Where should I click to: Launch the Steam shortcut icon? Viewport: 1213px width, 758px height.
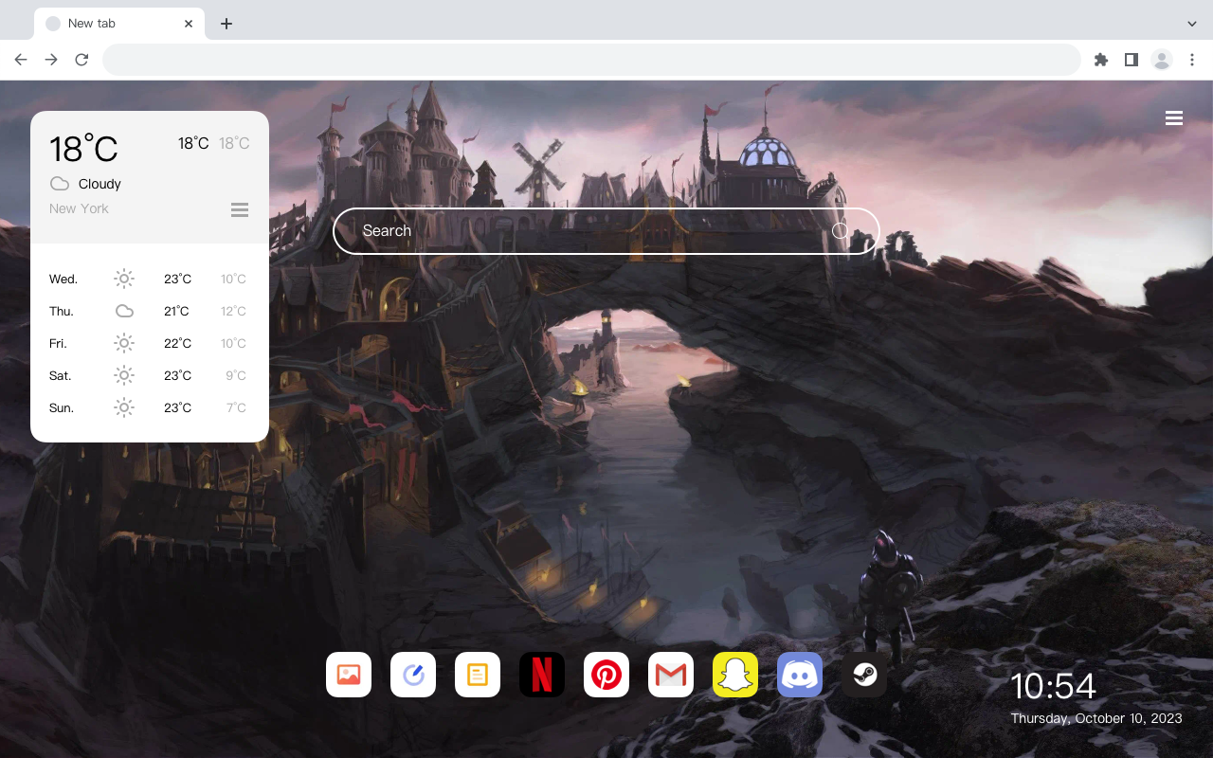click(864, 675)
